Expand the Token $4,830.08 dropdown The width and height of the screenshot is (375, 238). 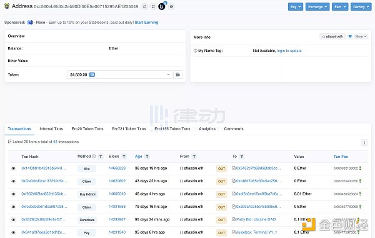coord(119,75)
